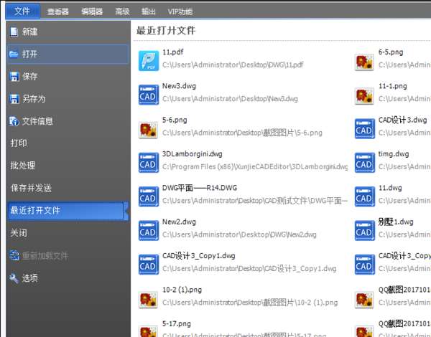Open recent file 10-2 (1).png by name
Screen dimensions: 431x337
[x=182, y=290]
